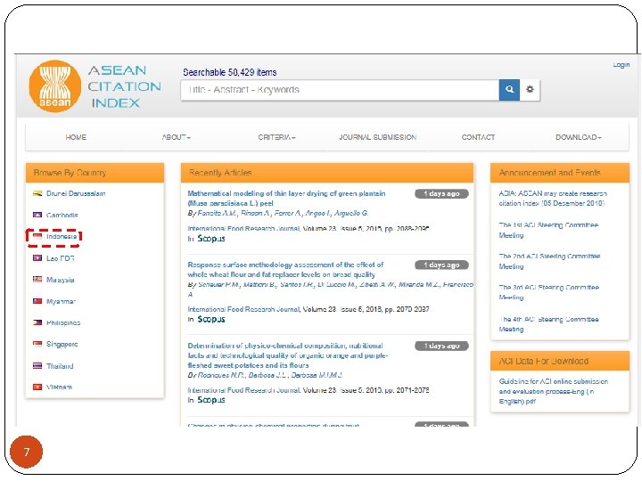Select Philippines in country list
Screen dimensions: 642x481
(x=63, y=322)
